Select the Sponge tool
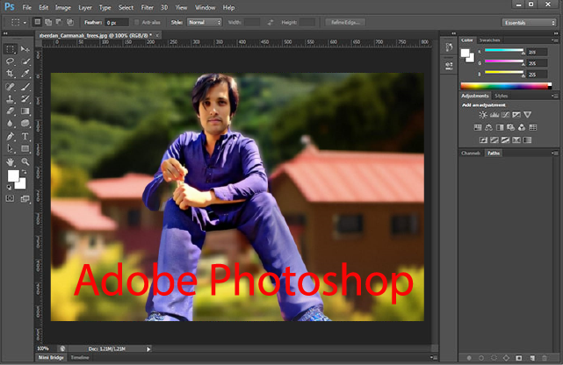The image size is (563, 365). pos(25,124)
